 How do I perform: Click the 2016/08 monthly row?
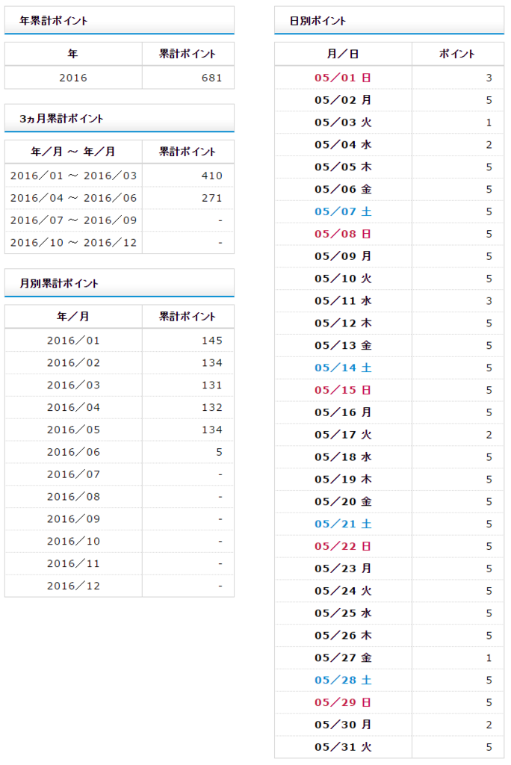pos(119,497)
